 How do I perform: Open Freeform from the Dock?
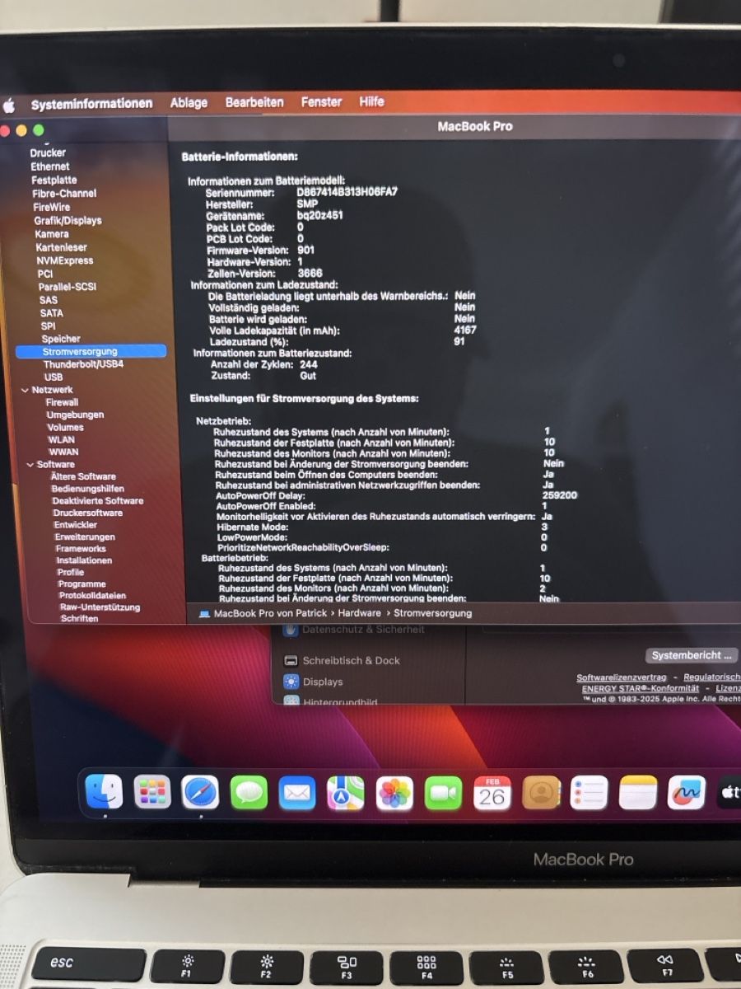click(687, 793)
